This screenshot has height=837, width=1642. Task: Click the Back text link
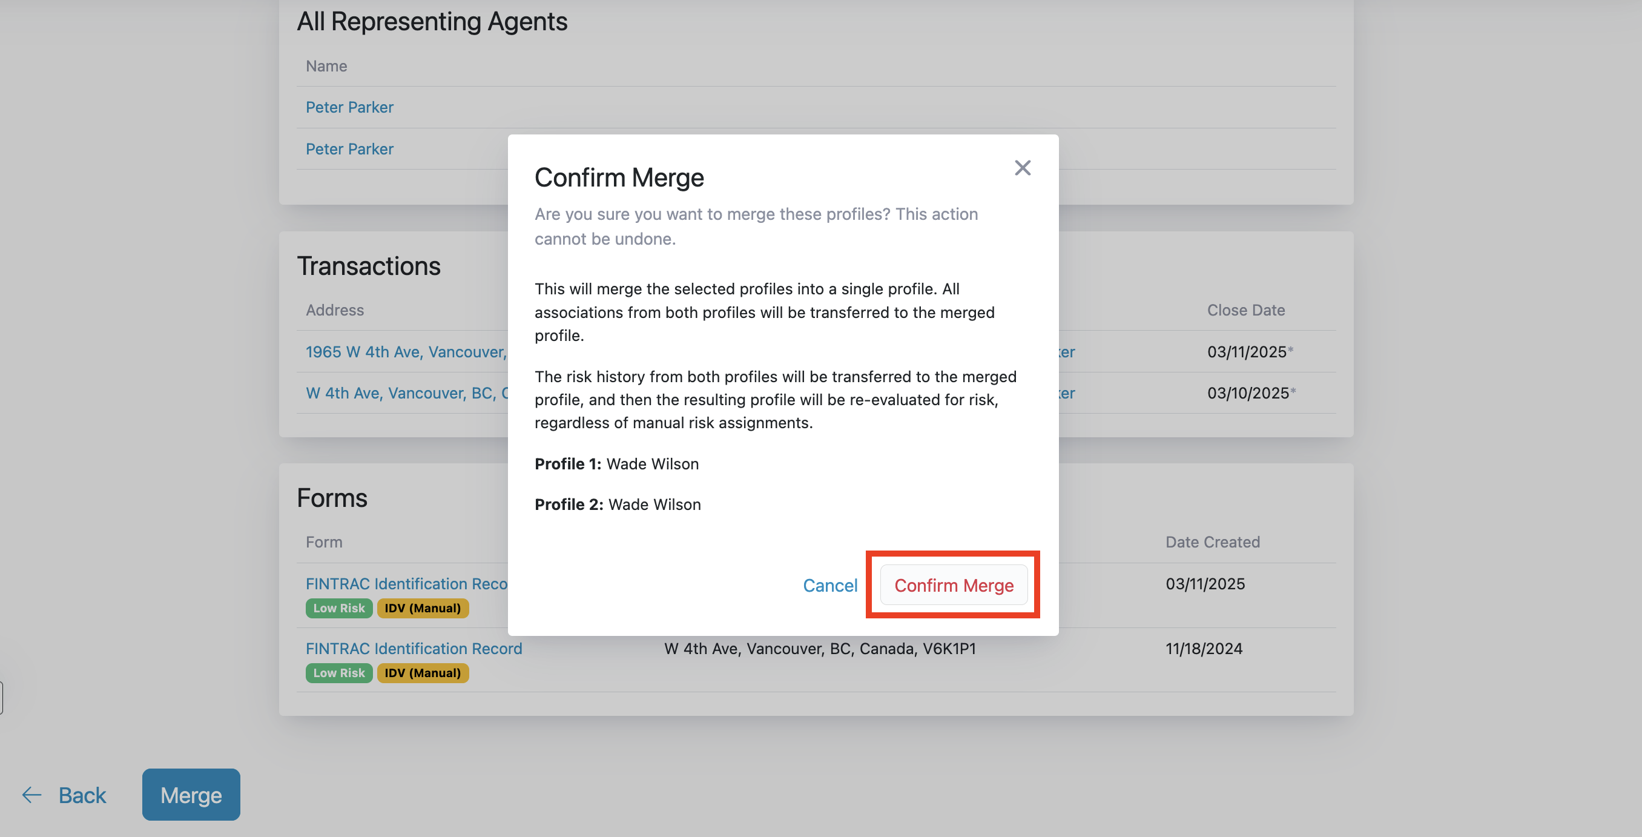(x=82, y=794)
